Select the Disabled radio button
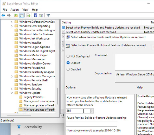 coord(68,69)
